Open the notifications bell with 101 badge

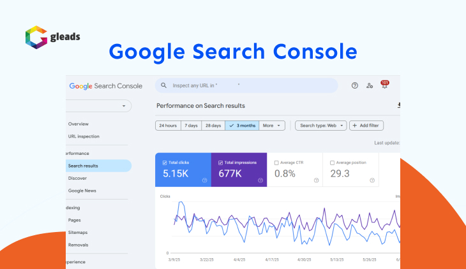(x=384, y=85)
